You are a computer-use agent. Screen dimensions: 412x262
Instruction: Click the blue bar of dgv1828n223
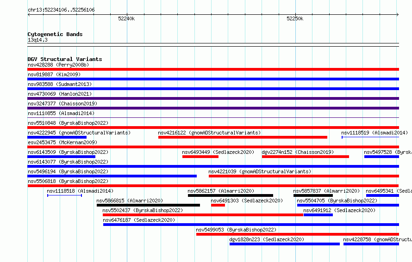point(285,244)
